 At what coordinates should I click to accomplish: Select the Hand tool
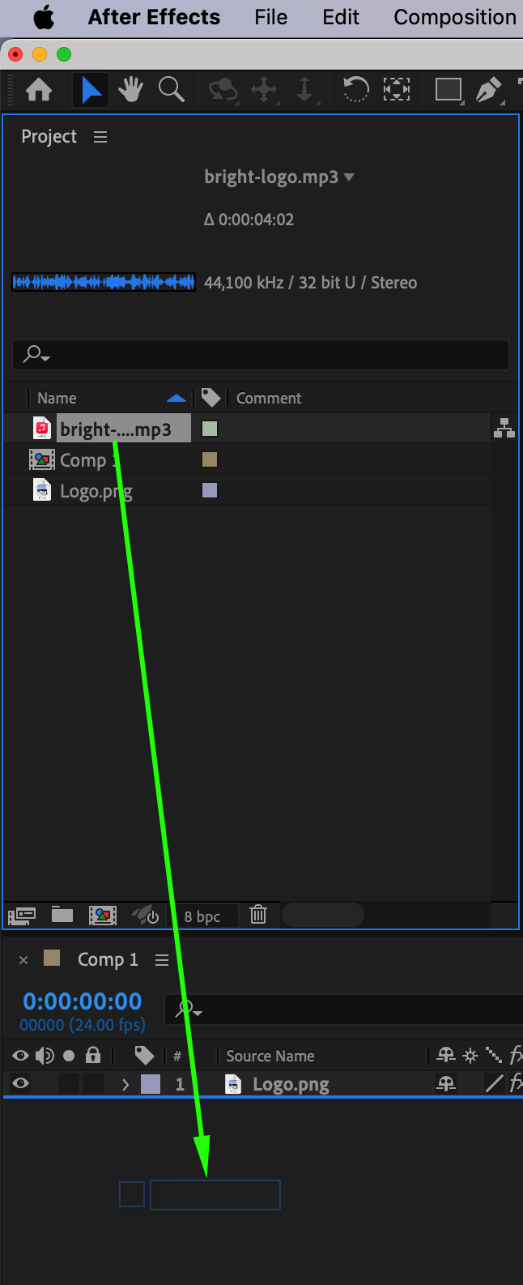(130, 89)
